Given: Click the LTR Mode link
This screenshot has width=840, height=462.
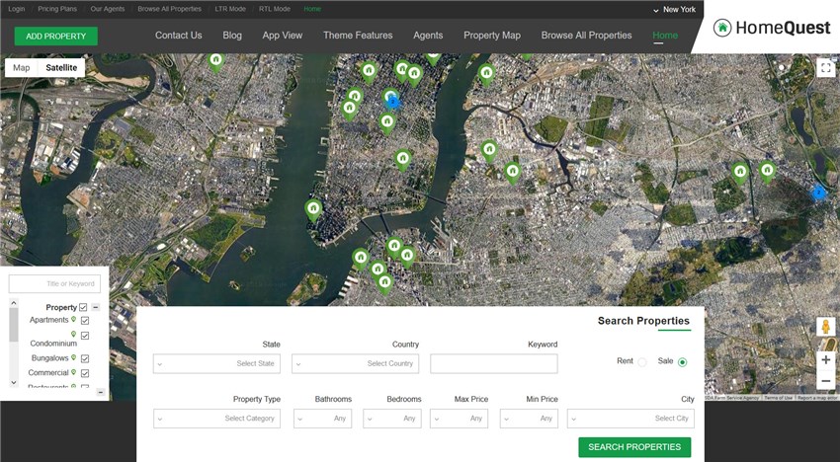Looking at the screenshot, I should tap(230, 9).
